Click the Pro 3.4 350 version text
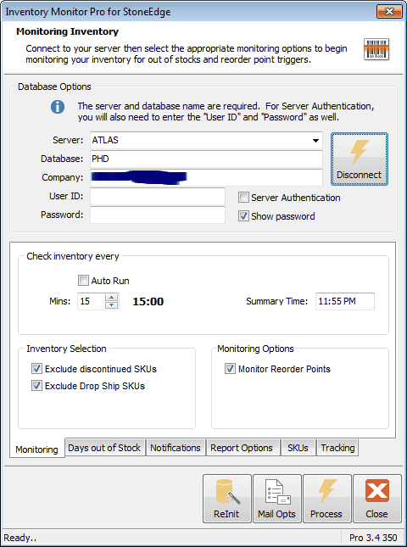Viewport: 407px width, 547px height. (373, 538)
